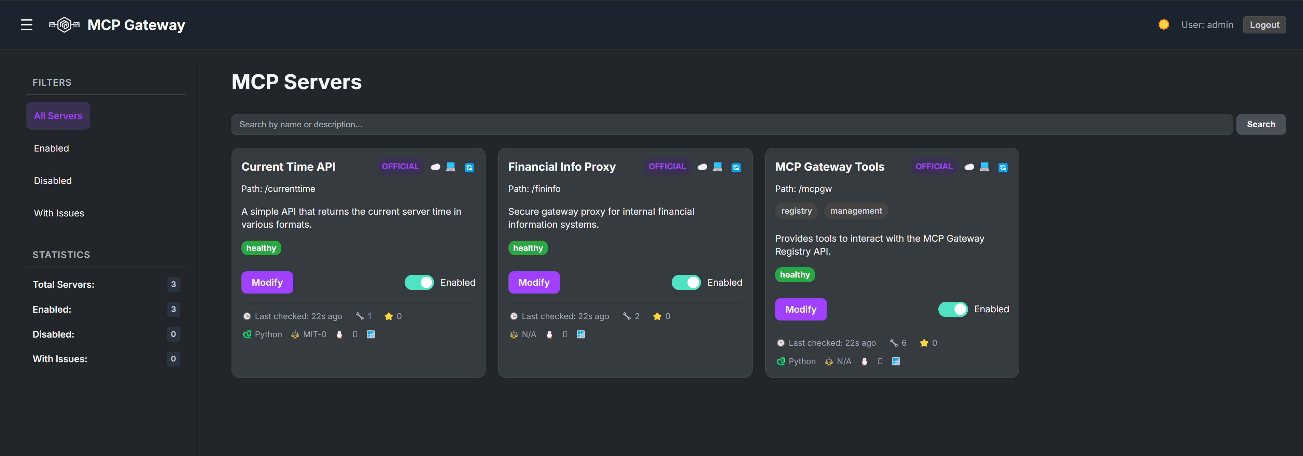Switch off MCP Gateway Tools enabled toggle
This screenshot has width=1303, height=456.
click(952, 309)
